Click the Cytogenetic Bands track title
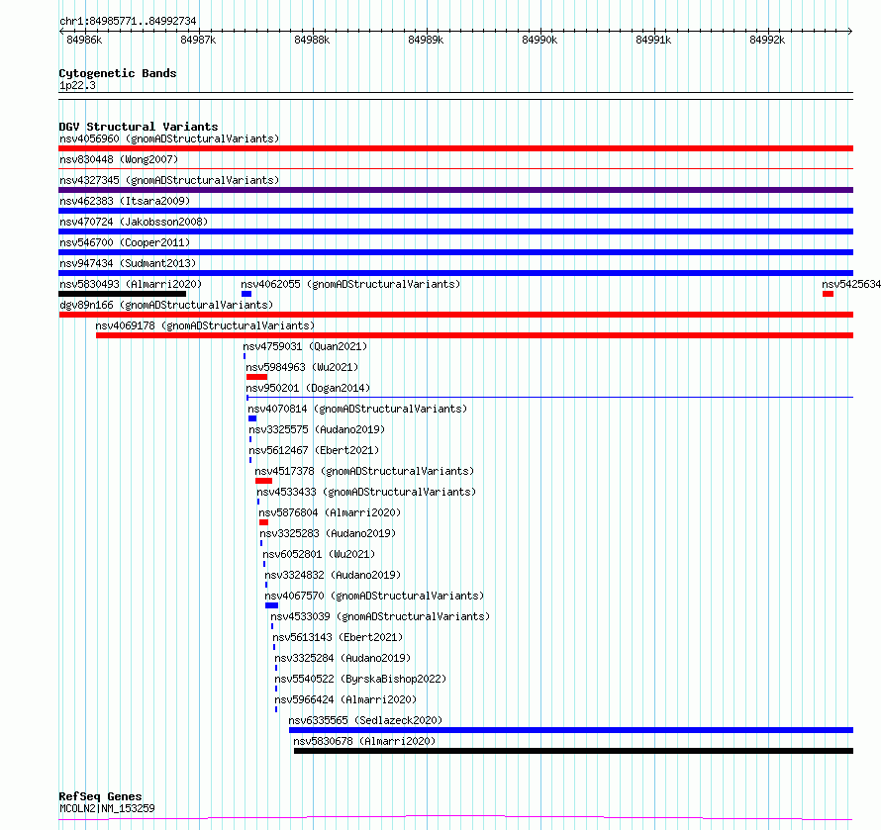 tap(118, 73)
